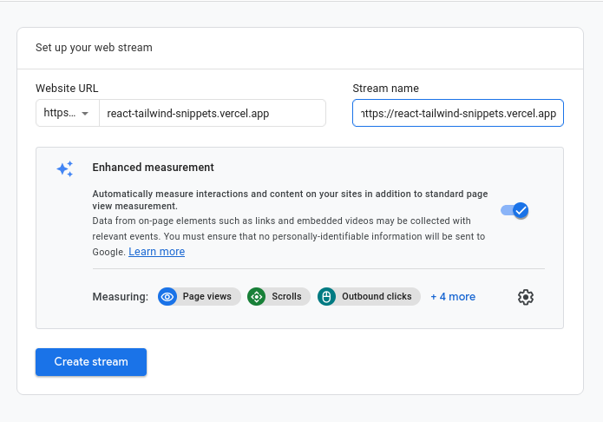603x422 pixels.
Task: Click into the Stream name field
Action: [458, 114]
